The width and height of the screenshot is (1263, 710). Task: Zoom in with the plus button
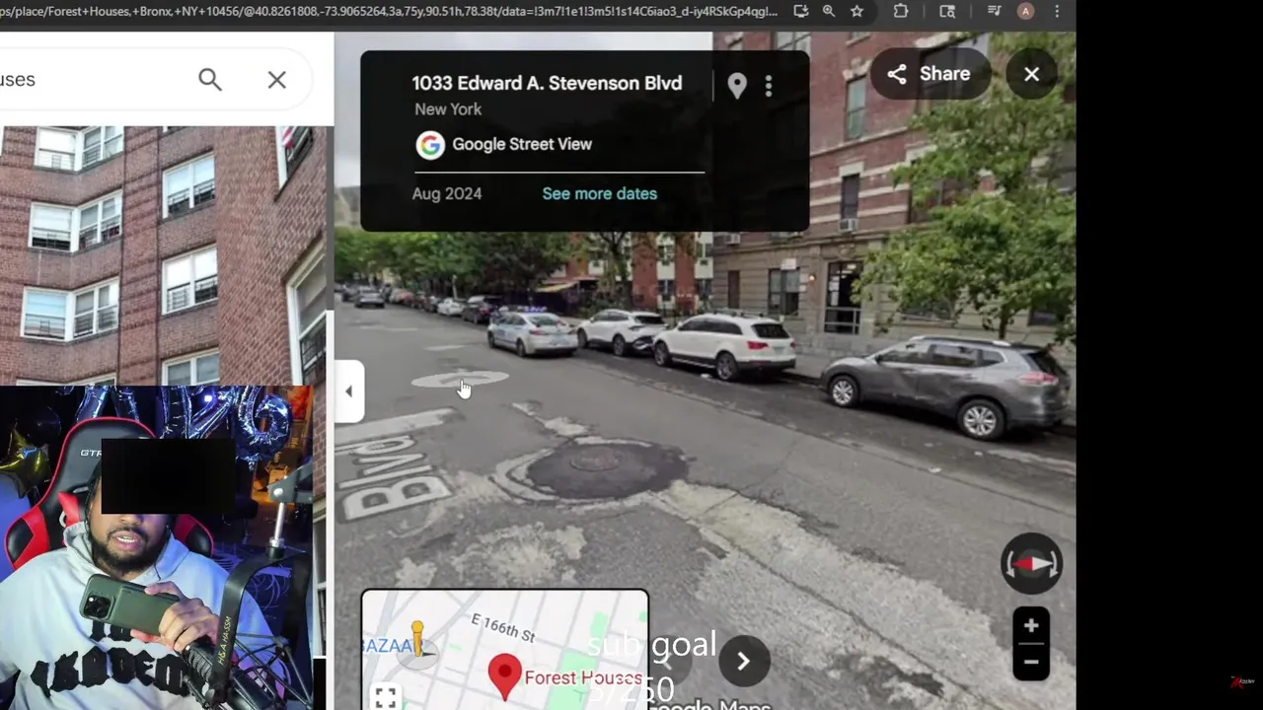(x=1031, y=625)
